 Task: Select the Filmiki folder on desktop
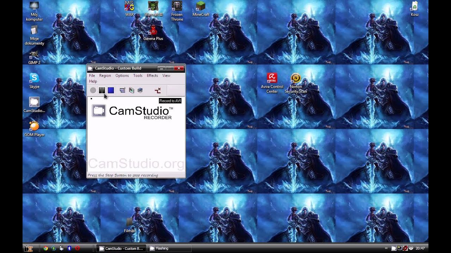[130, 225]
